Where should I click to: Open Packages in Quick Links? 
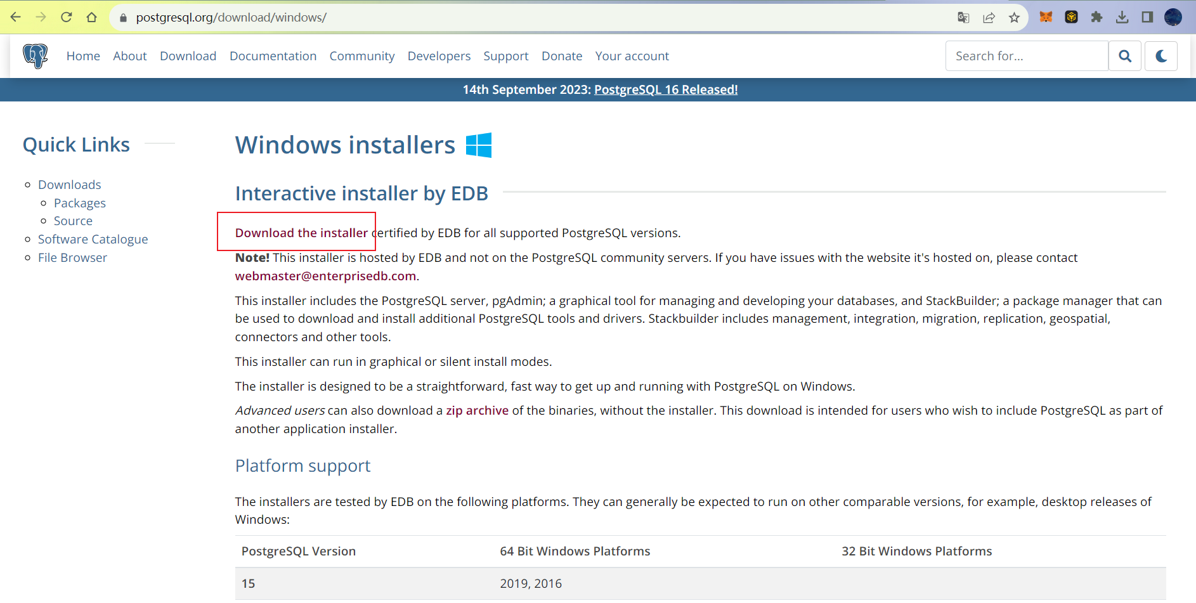coord(80,203)
